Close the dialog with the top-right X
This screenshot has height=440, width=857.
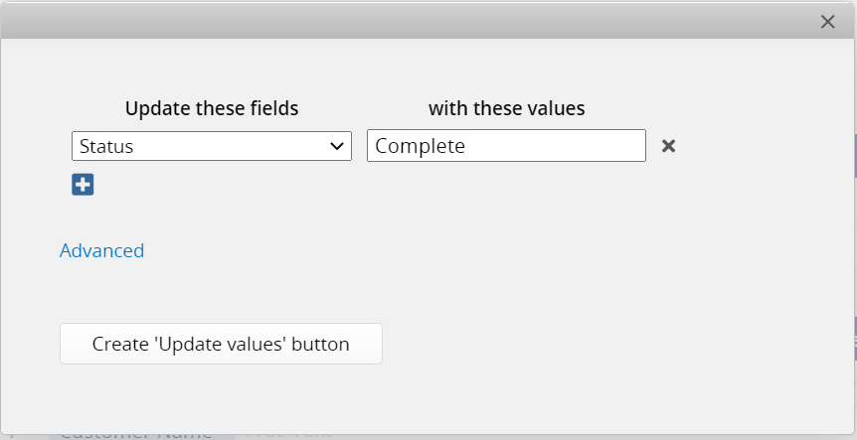(x=827, y=22)
